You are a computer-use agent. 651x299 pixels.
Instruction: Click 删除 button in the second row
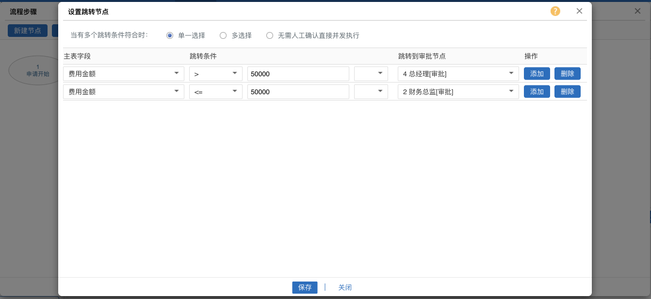pyautogui.click(x=567, y=92)
